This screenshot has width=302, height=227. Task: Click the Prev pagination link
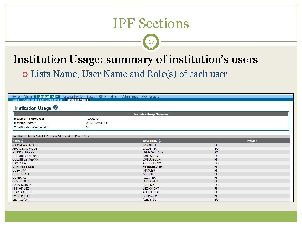pyautogui.click(x=78, y=137)
